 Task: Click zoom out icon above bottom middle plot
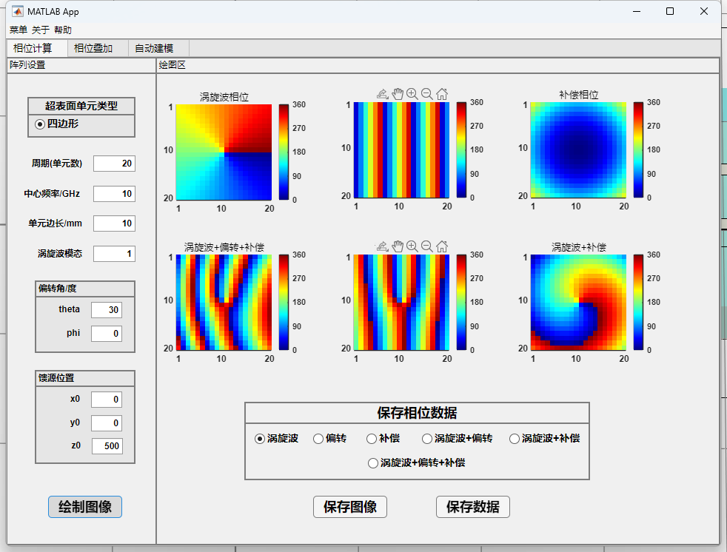pyautogui.click(x=427, y=246)
